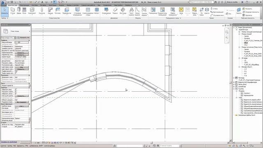Viewport: 263px width, 148px height.
Task: Click the Слуховое окно tool label
Action: click(x=218, y=15)
